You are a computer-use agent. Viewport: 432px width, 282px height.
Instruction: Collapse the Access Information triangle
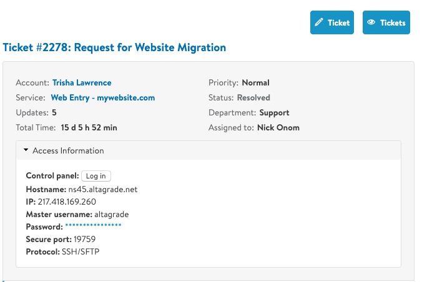tap(26, 150)
